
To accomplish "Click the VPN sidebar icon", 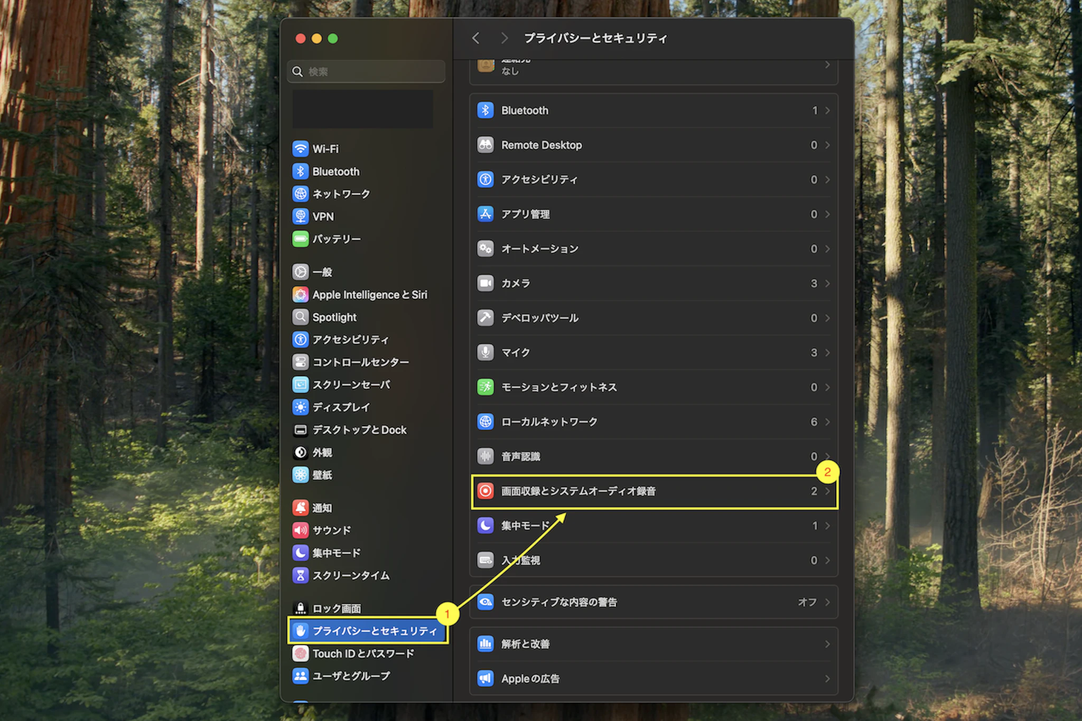I will 300,217.
